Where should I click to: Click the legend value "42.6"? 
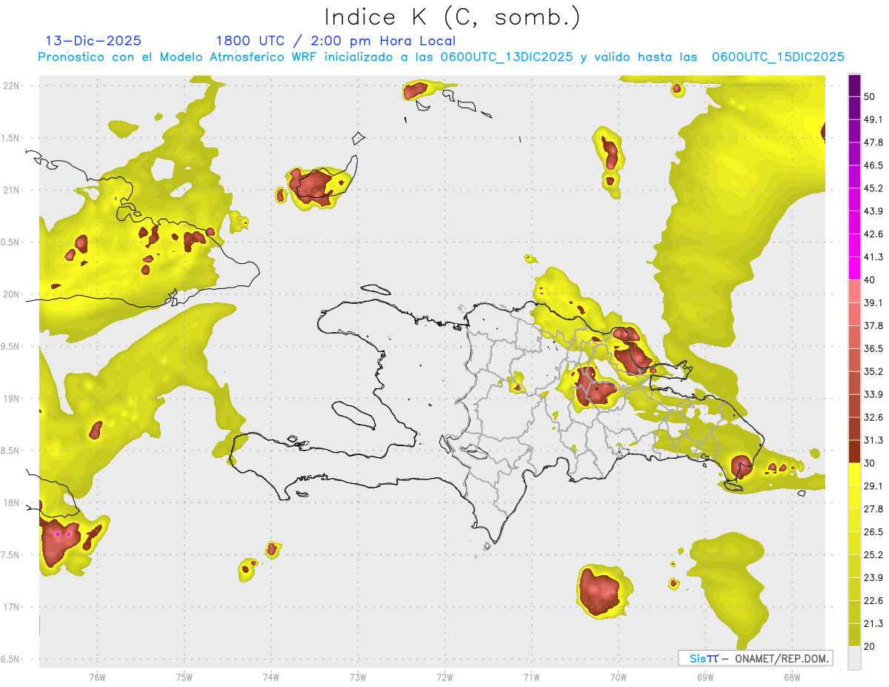tap(873, 234)
